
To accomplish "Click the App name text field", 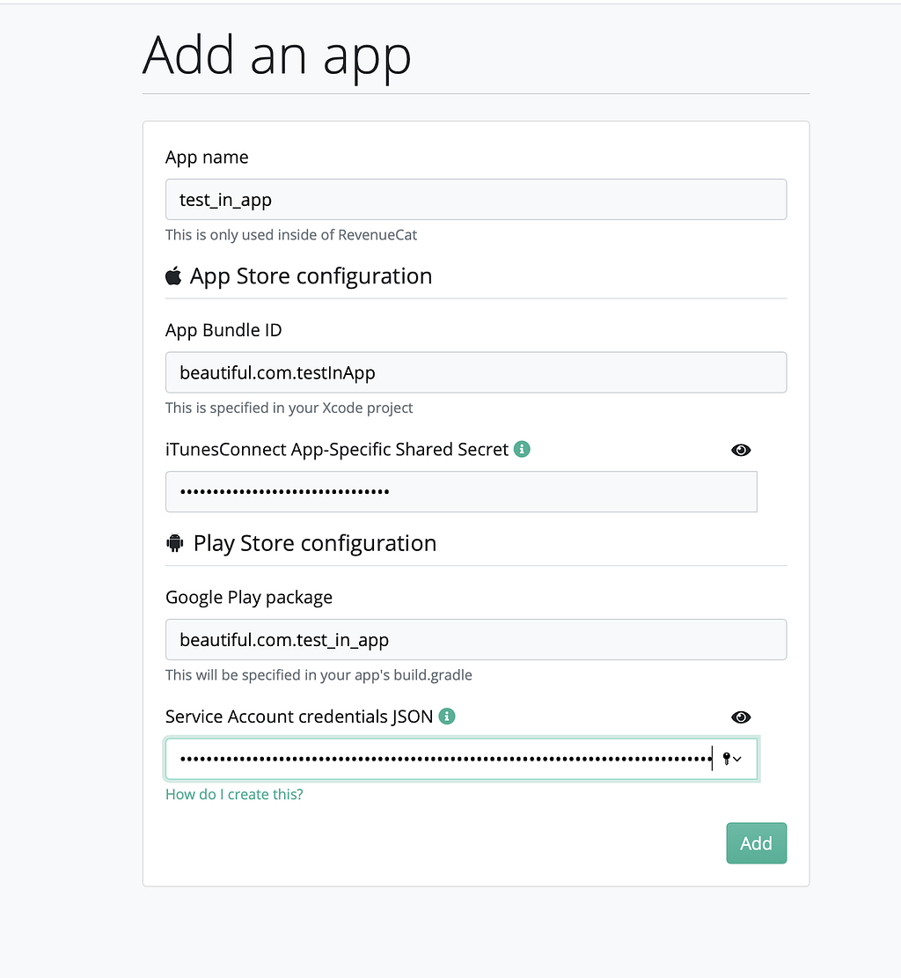I will click(475, 200).
